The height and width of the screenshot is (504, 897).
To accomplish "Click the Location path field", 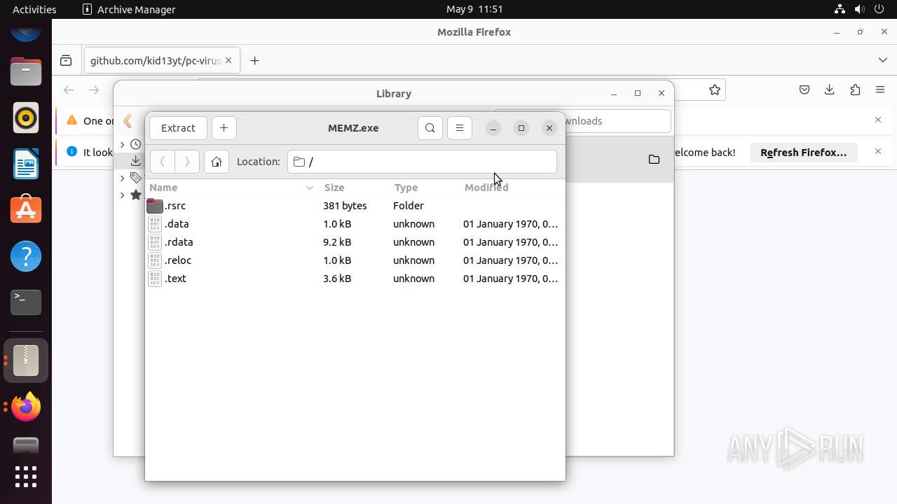I will tap(422, 162).
